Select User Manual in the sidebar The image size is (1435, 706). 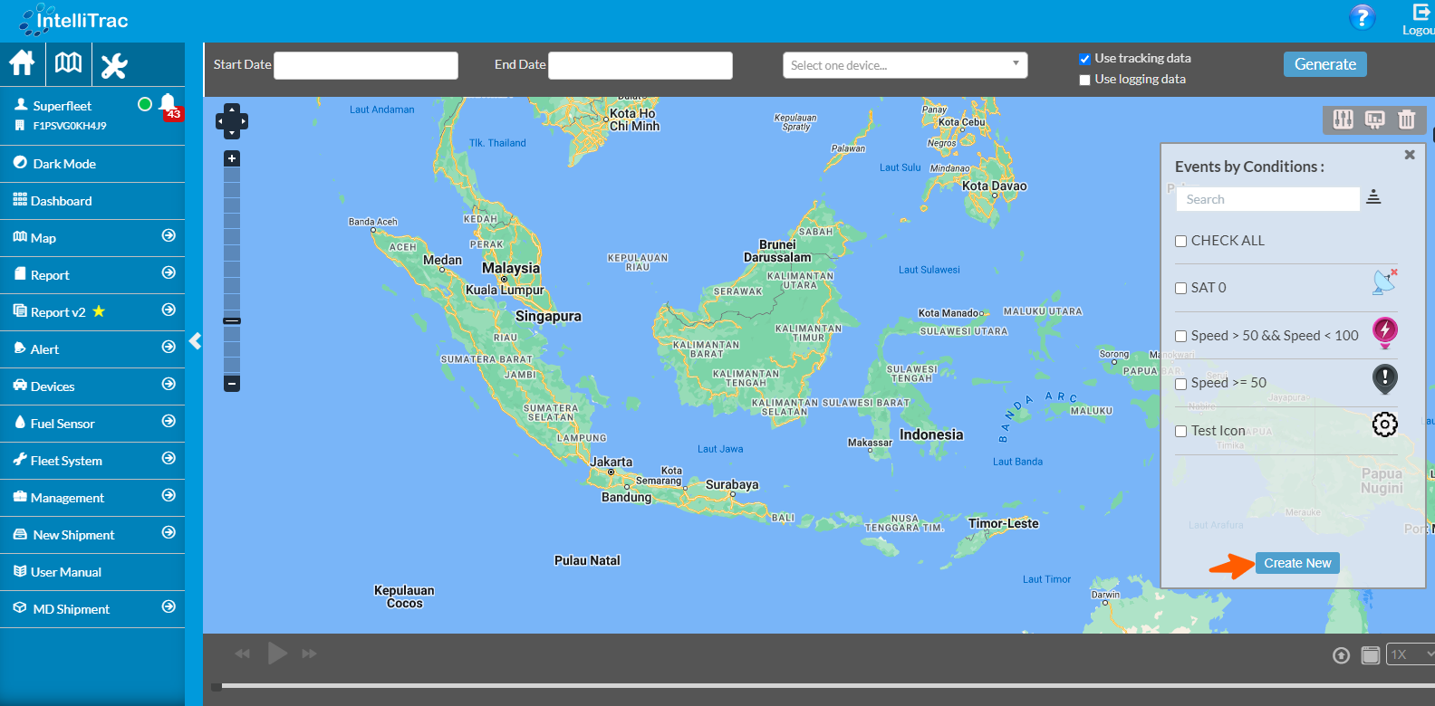tap(66, 572)
